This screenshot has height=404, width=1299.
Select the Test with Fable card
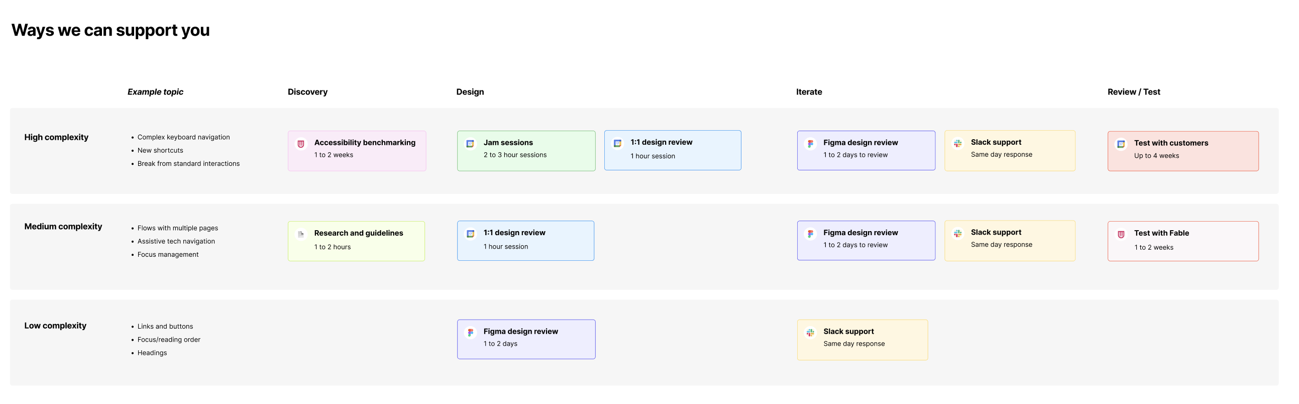(x=1183, y=241)
